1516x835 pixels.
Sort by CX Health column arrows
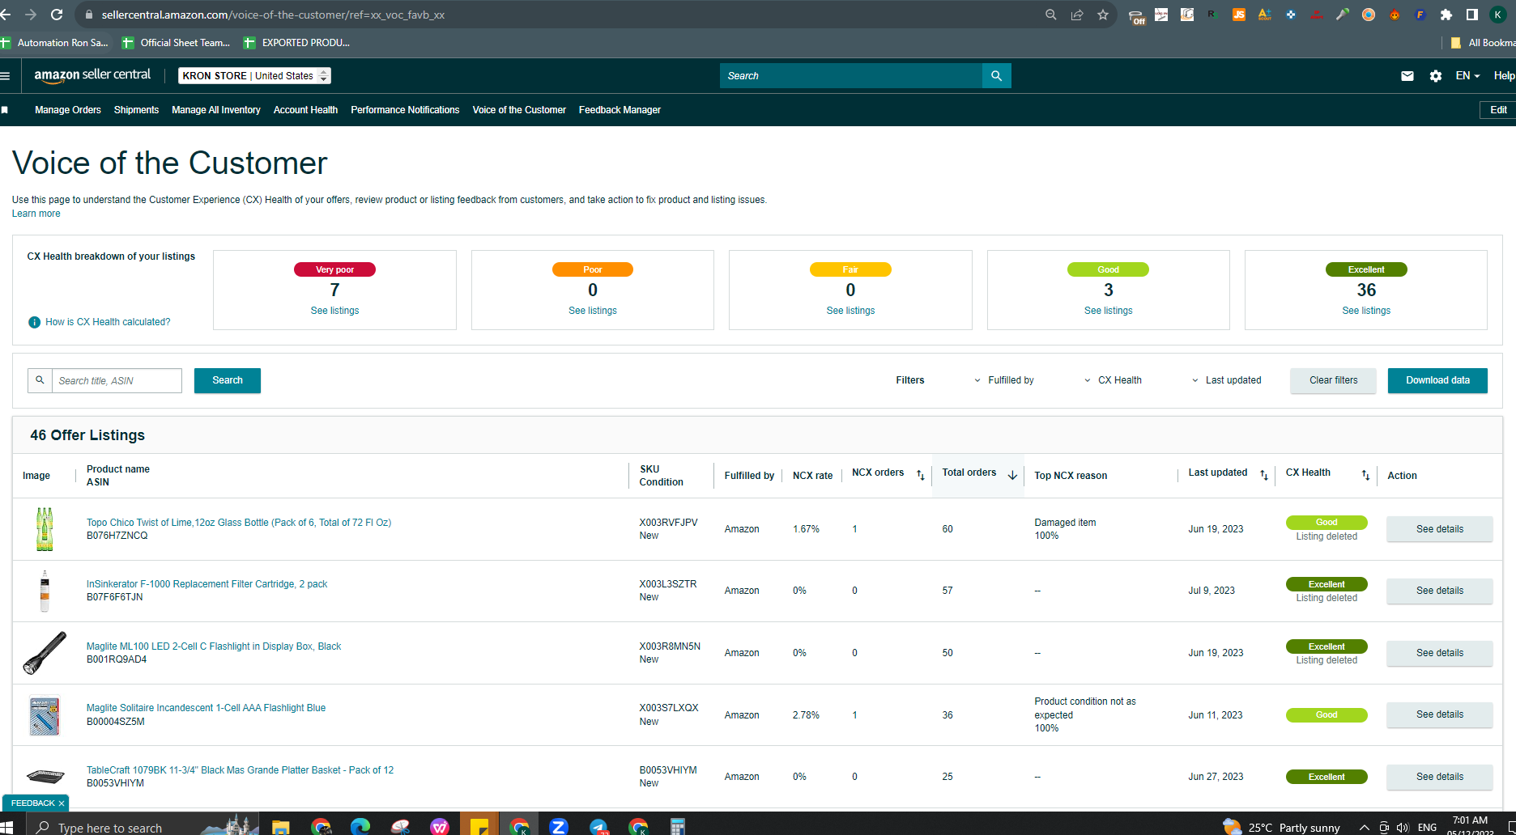click(x=1365, y=475)
